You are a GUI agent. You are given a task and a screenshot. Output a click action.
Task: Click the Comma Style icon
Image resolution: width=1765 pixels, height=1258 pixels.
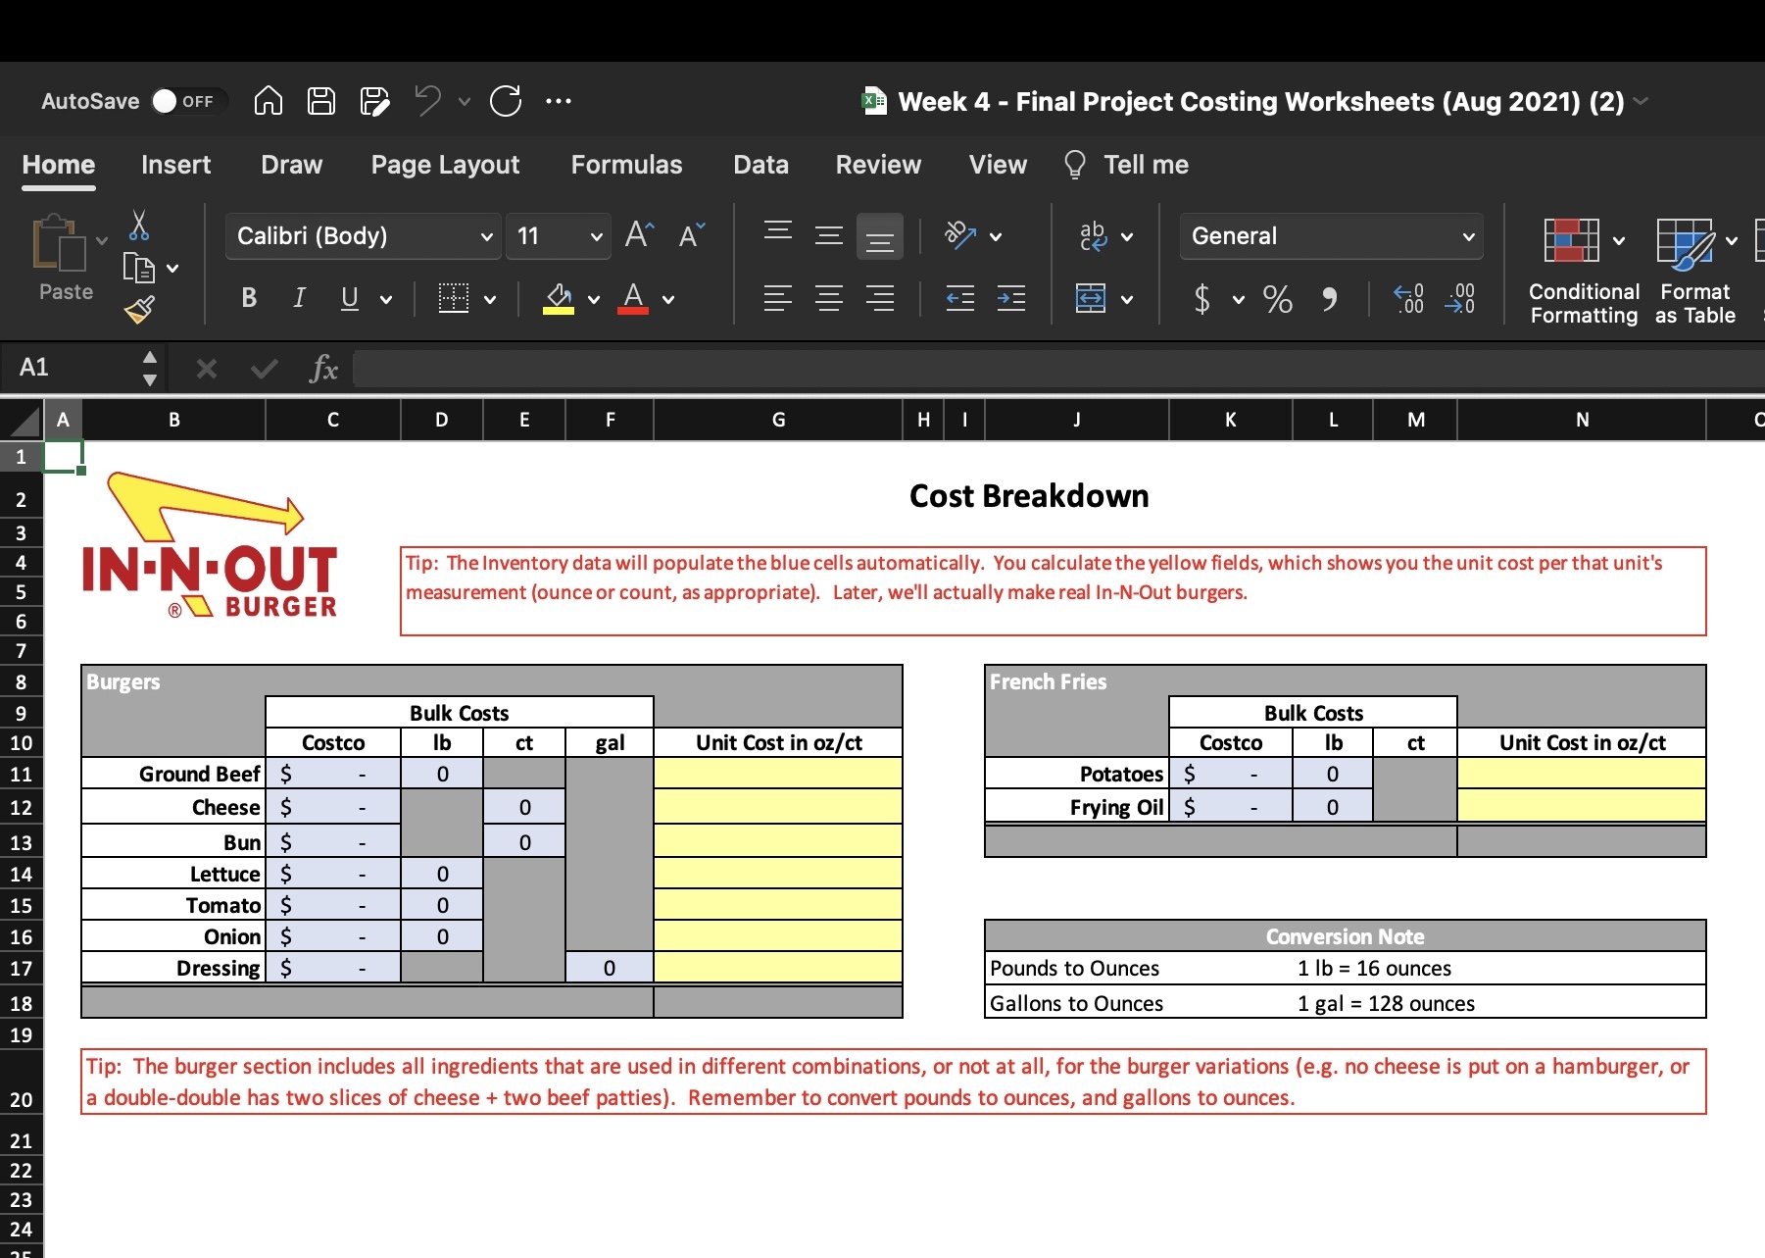click(x=1329, y=298)
